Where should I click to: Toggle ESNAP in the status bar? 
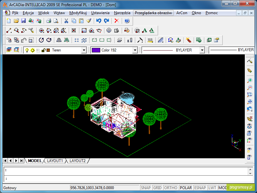[200, 188]
